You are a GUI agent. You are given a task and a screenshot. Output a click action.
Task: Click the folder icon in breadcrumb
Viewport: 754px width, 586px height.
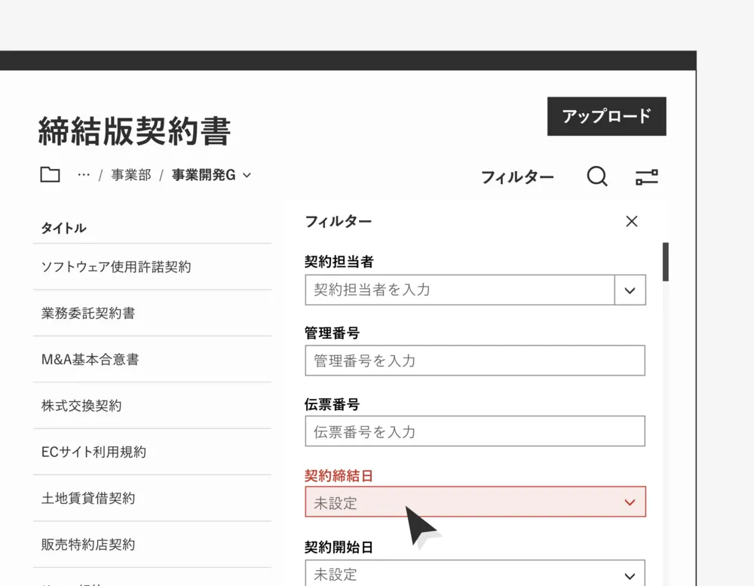[x=50, y=175]
